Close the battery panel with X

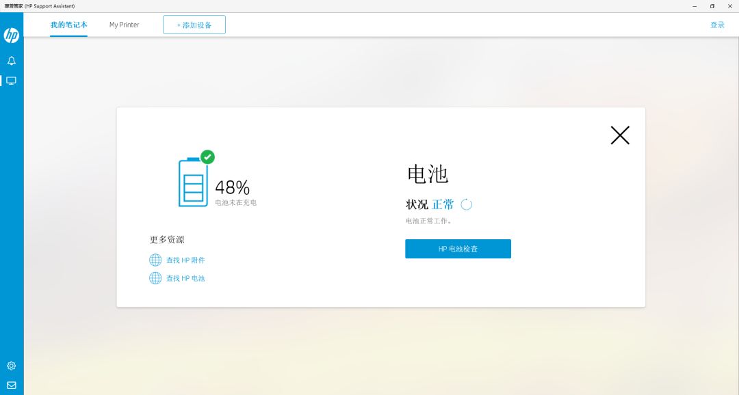coord(620,135)
